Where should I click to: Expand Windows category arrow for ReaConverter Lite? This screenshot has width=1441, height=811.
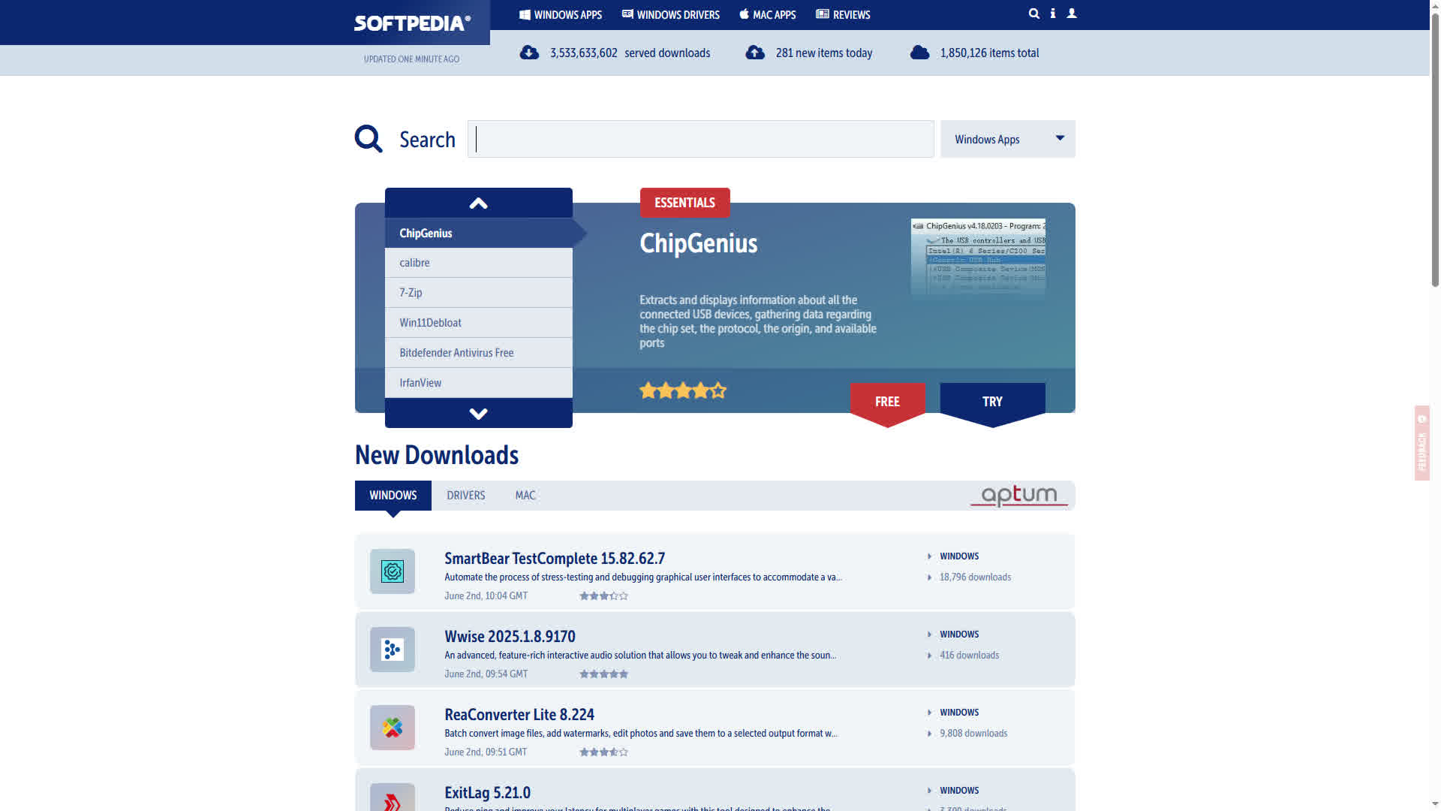coord(929,713)
